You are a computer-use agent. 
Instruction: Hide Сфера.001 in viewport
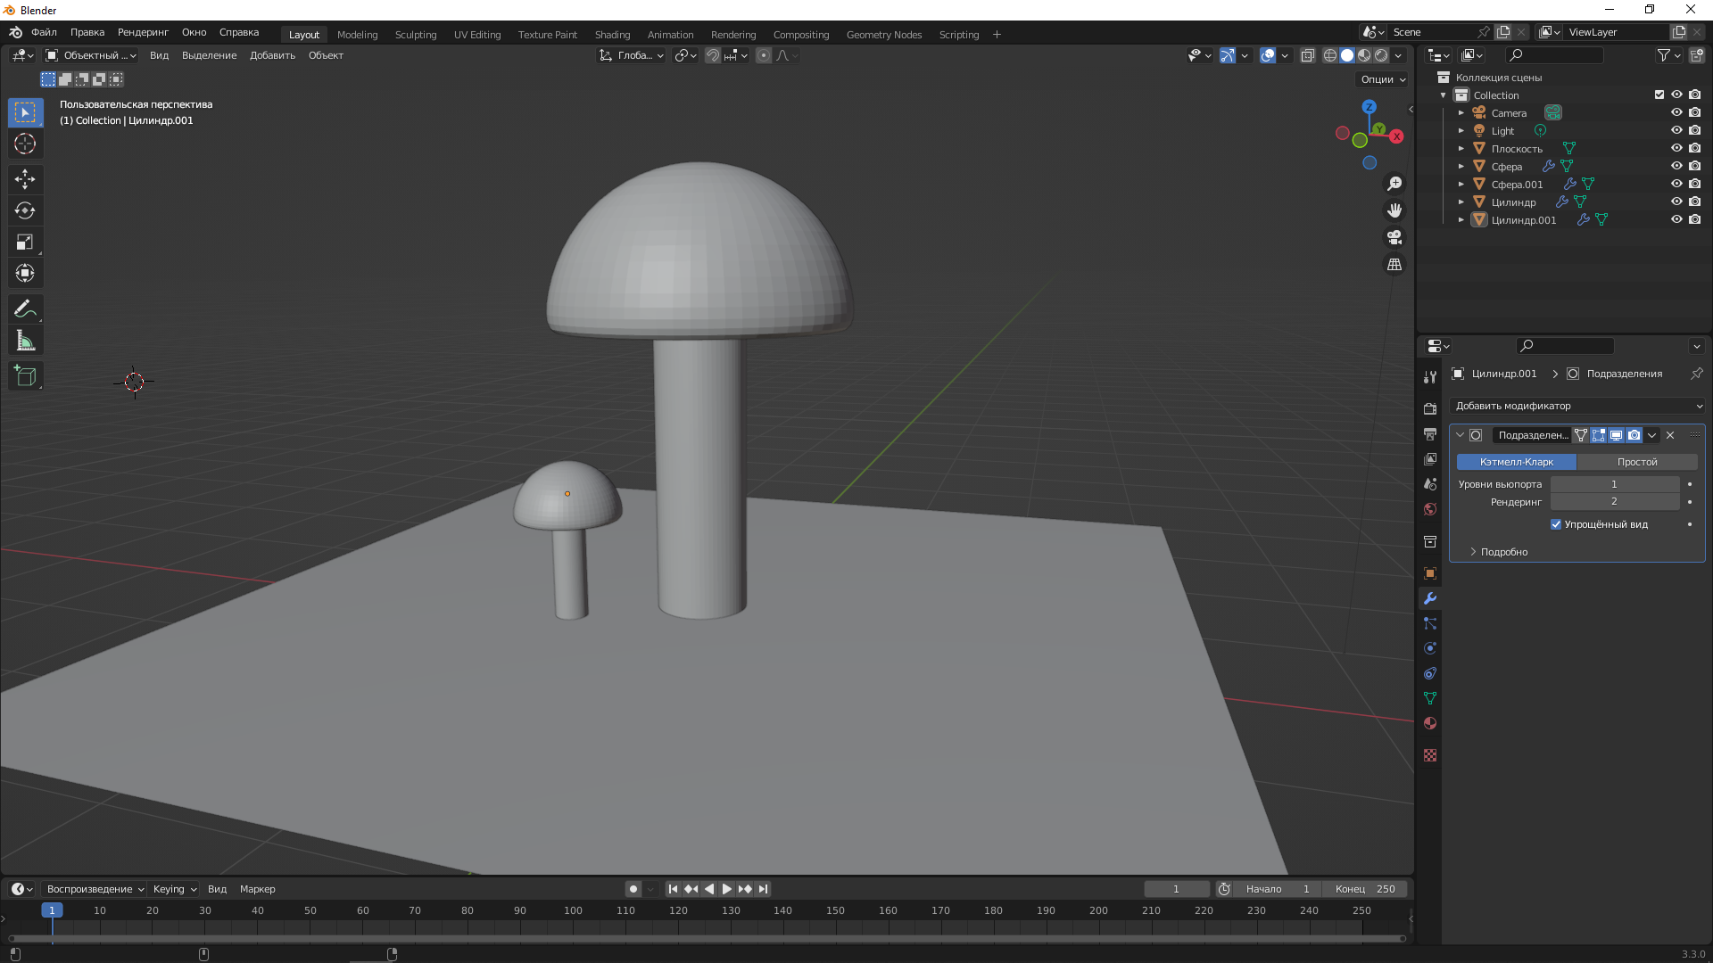pos(1676,184)
